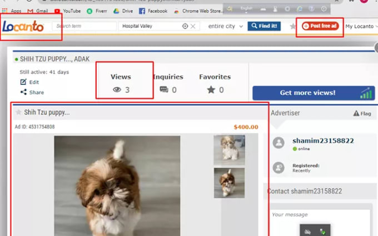Click the Edit link
The image size is (378, 236).
point(34,82)
